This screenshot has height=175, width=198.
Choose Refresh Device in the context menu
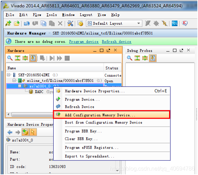(x=112, y=107)
